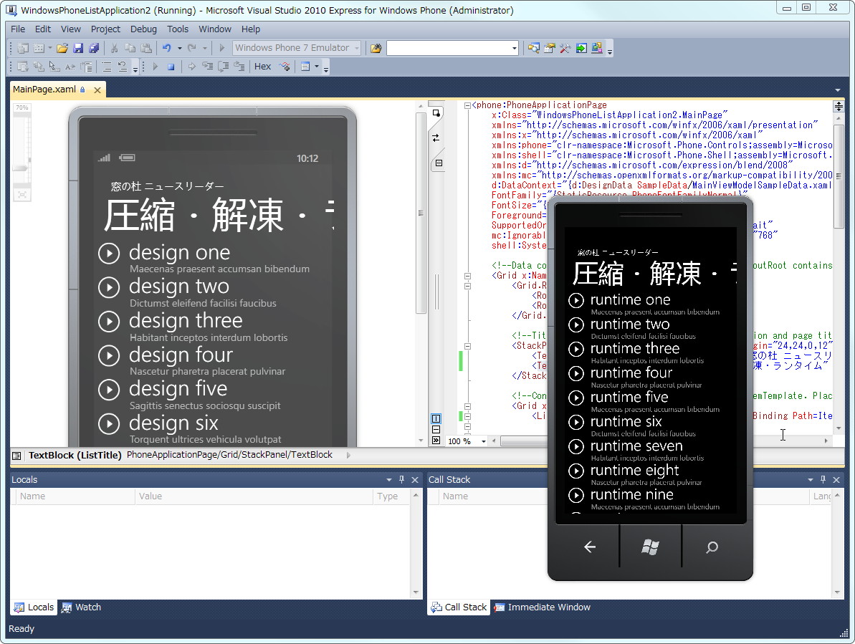Switch to the XAML view pane icon

tap(439, 163)
